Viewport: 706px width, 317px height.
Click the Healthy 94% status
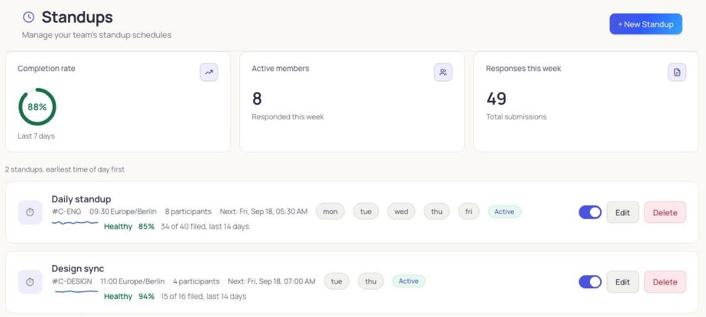[x=129, y=296]
